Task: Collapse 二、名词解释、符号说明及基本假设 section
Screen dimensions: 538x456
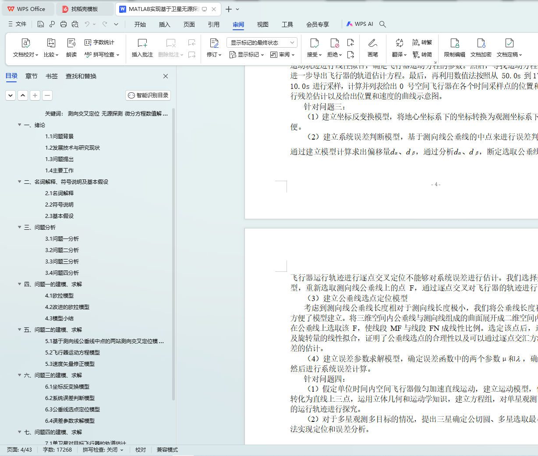Action: tap(19, 182)
